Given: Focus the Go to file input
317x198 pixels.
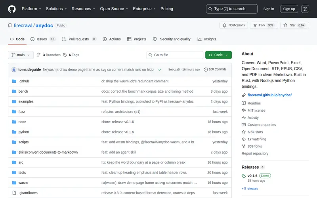Looking at the screenshot, I should [175, 55].
